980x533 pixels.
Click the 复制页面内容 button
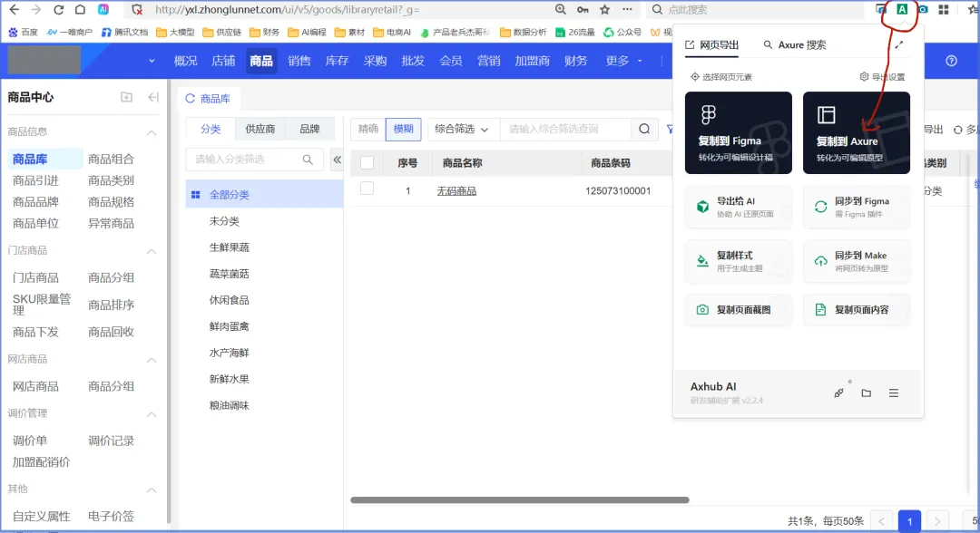point(857,310)
